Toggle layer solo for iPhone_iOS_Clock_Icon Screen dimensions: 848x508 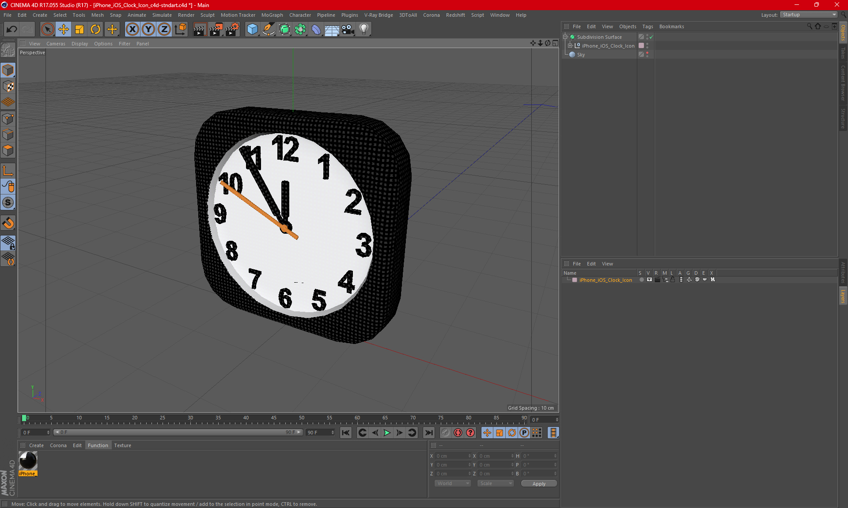(x=641, y=280)
